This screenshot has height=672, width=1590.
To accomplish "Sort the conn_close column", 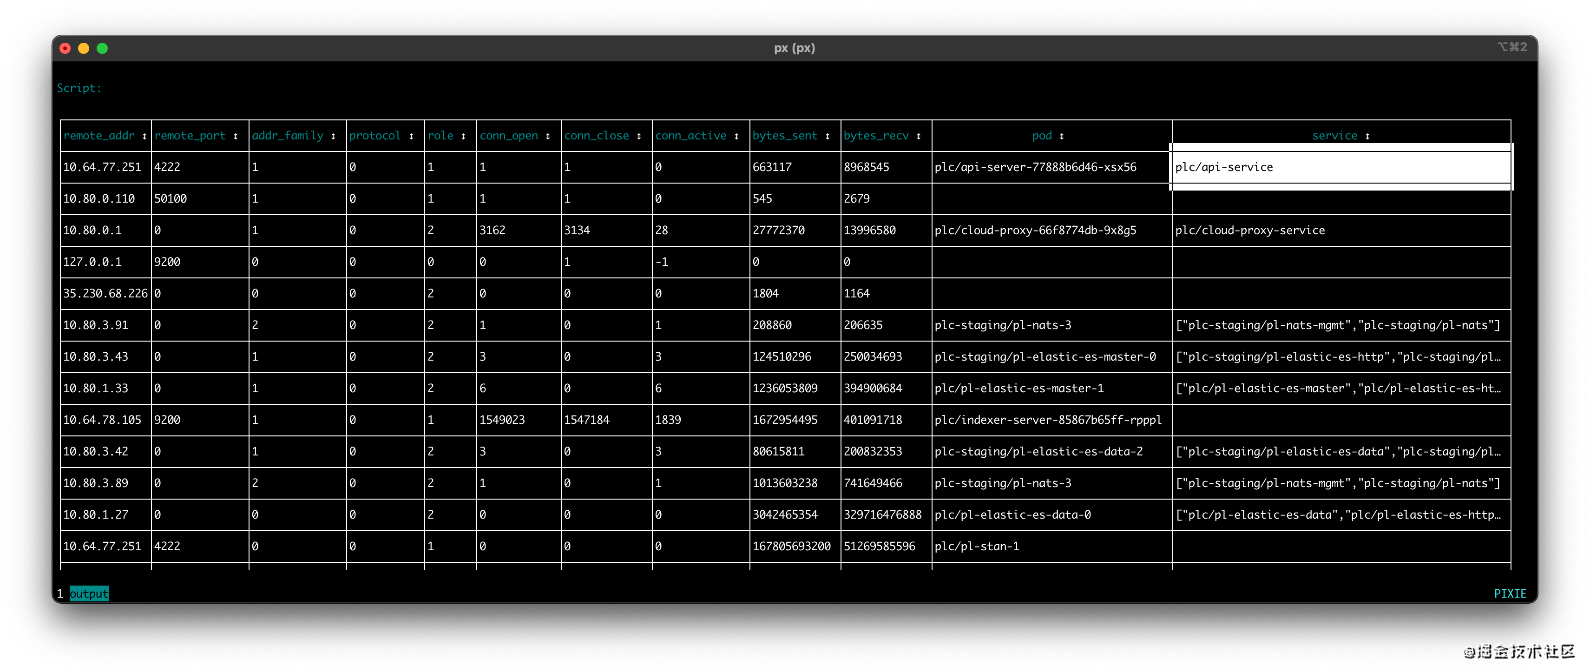I will (x=639, y=136).
